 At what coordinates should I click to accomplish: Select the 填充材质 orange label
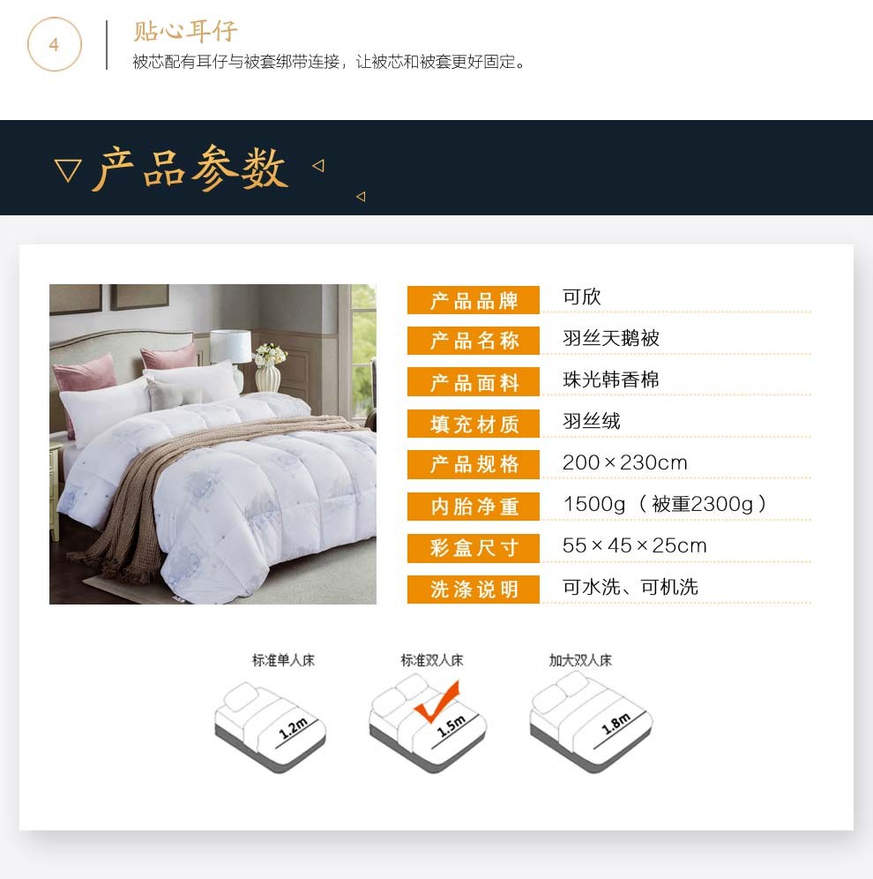pyautogui.click(x=474, y=424)
